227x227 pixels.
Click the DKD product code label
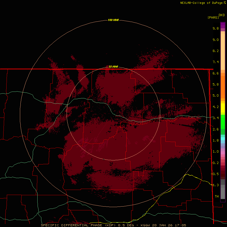pos(222,15)
